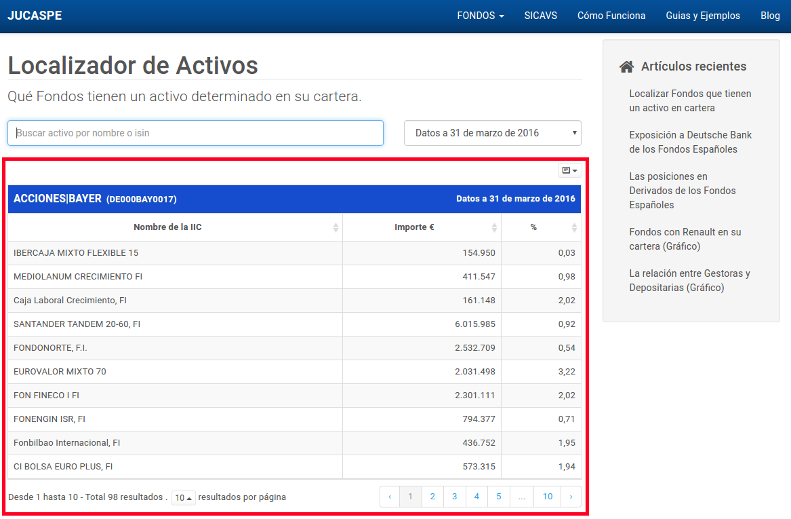Sort by Nombre de la IIC column
The height and width of the screenshot is (519, 791).
(x=175, y=227)
